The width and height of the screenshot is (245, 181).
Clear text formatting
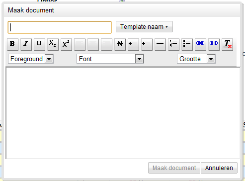(x=227, y=44)
